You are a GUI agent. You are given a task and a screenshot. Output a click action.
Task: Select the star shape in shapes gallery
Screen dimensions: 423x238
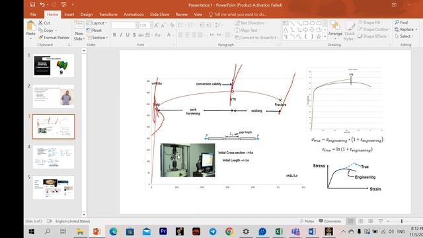[x=319, y=36]
